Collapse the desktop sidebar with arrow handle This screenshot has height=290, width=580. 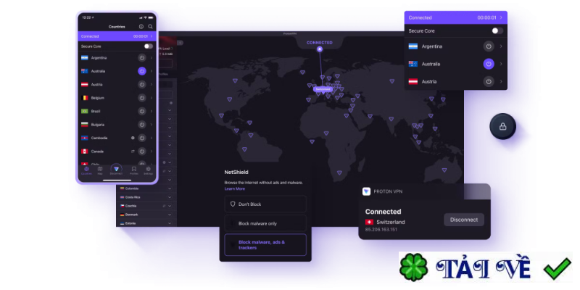(x=180, y=43)
